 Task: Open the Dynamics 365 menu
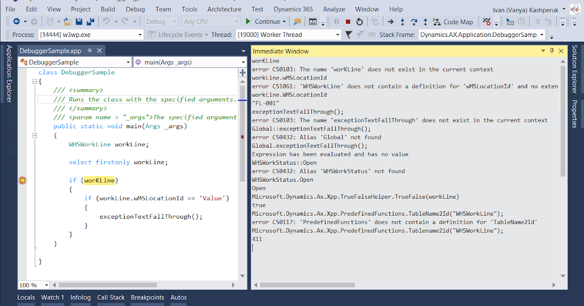[x=292, y=9]
